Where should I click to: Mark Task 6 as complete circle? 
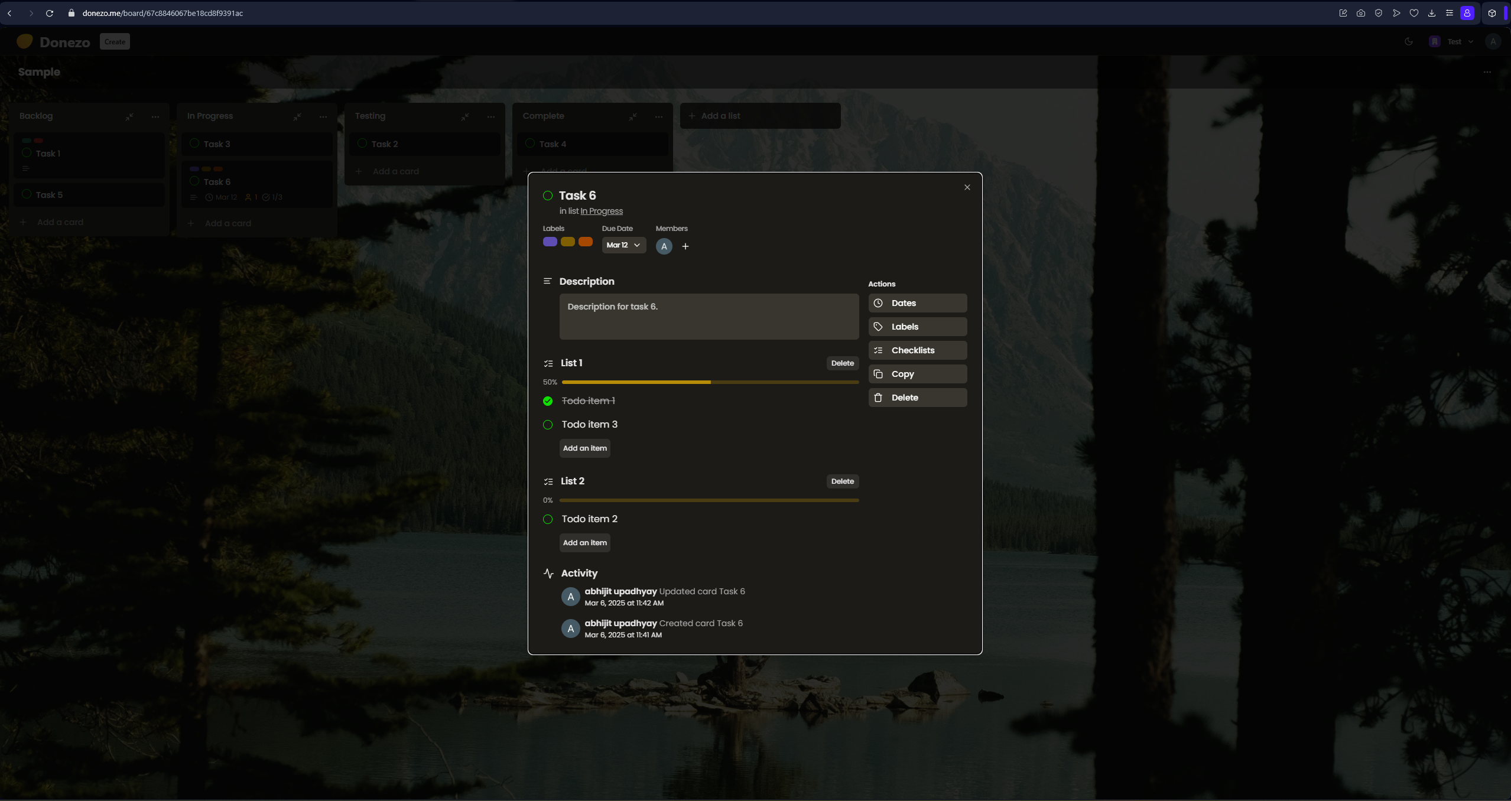coord(548,196)
